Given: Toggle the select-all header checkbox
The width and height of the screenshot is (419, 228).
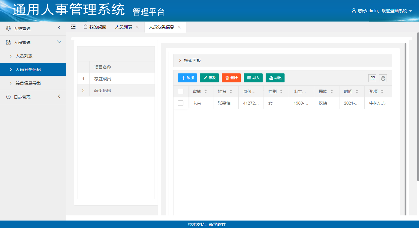Looking at the screenshot, I should click(181, 91).
